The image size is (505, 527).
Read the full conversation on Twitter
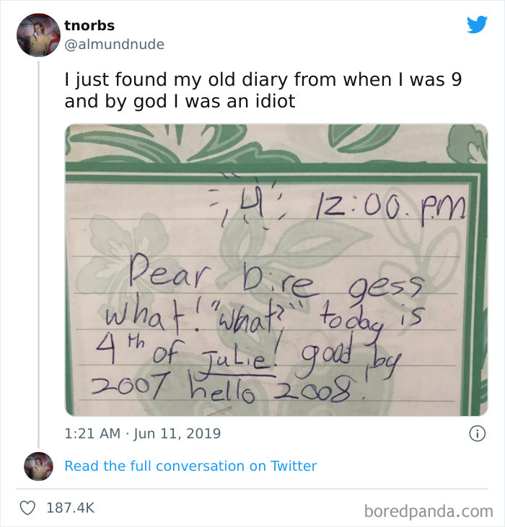click(190, 466)
